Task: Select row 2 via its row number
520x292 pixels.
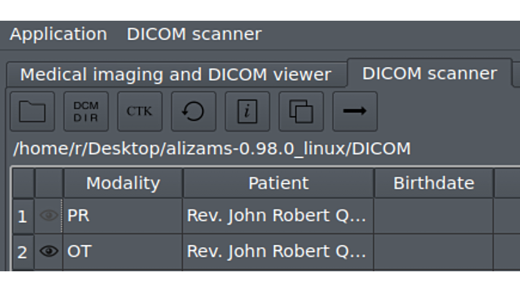Action: pyautogui.click(x=22, y=252)
